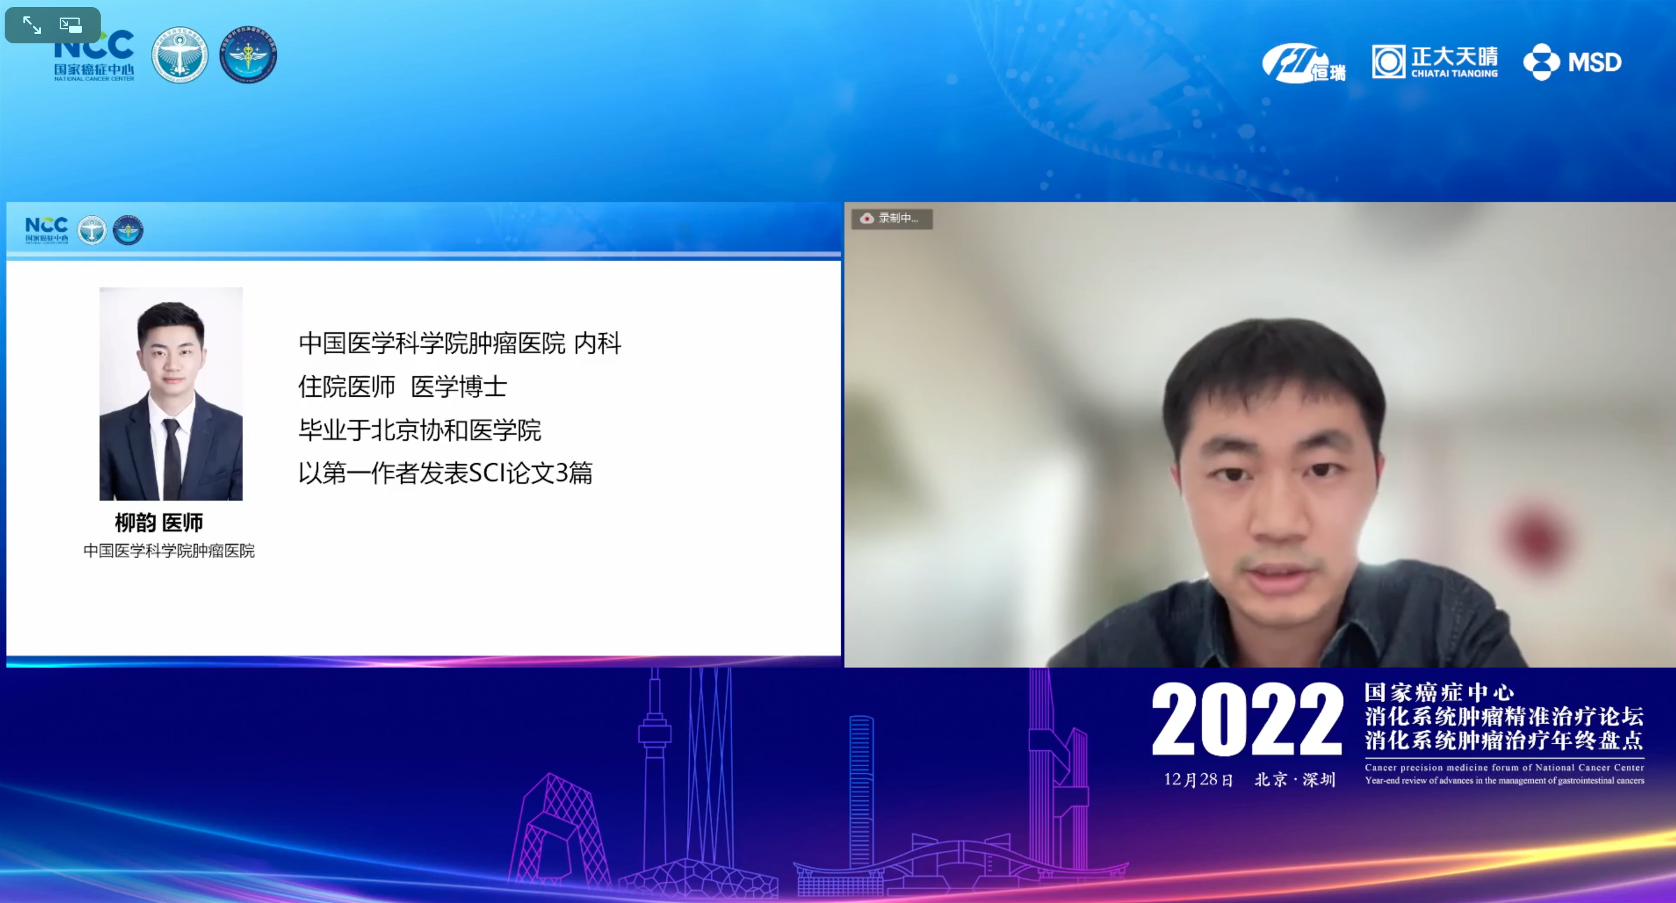Click the light blue circular bird emblem
Viewport: 1676px width, 903px height.
tap(180, 55)
